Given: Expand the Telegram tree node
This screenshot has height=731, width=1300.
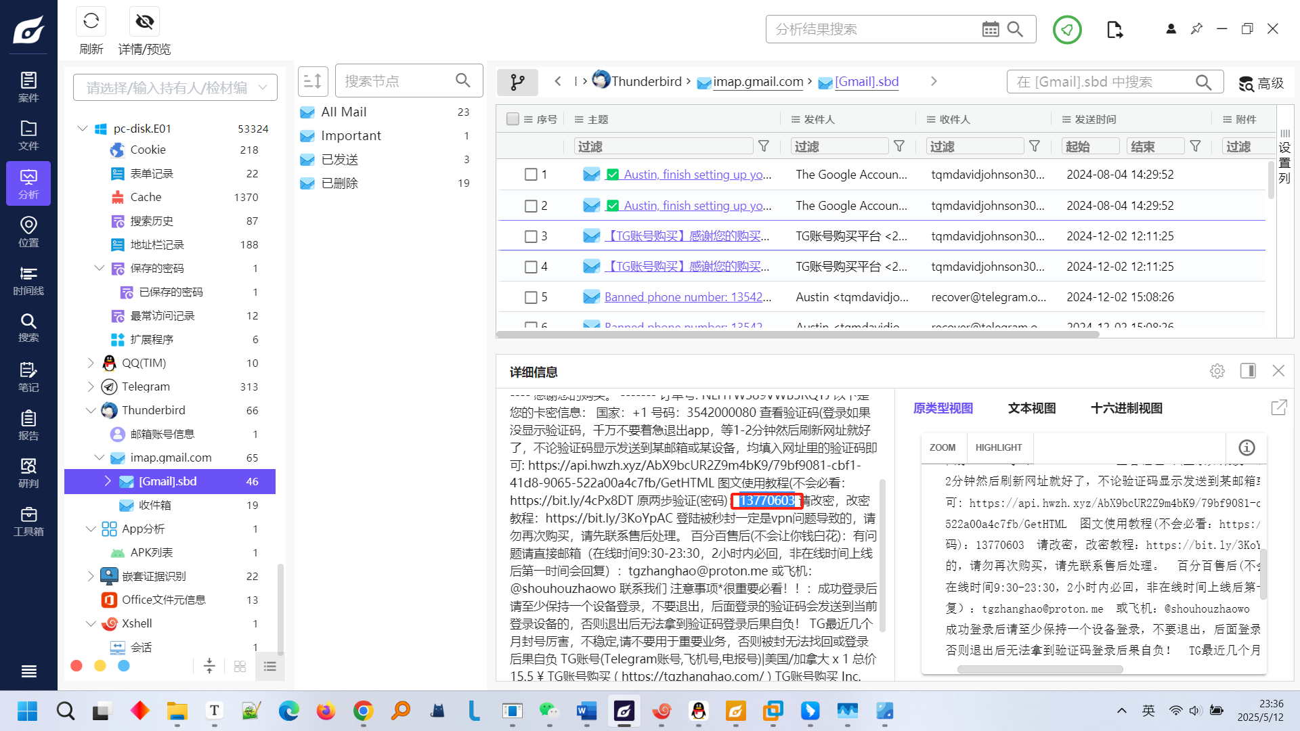Looking at the screenshot, I should (x=91, y=386).
